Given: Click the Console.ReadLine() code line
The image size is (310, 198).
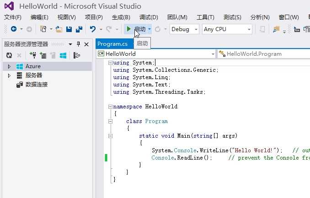Looking at the screenshot, I should point(182,158).
